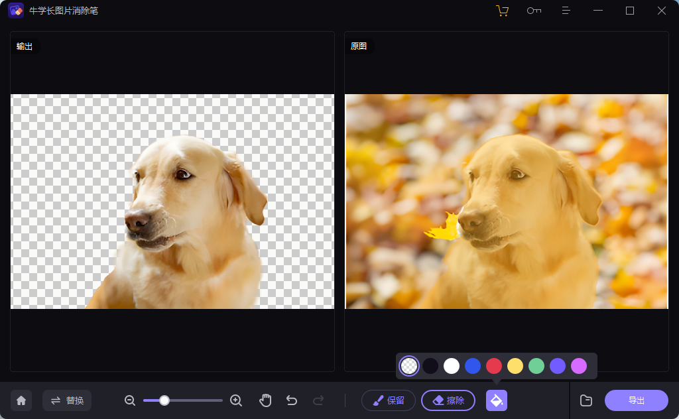Choose the blue background swatch
Screen dimensions: 679x419
[x=473, y=366]
